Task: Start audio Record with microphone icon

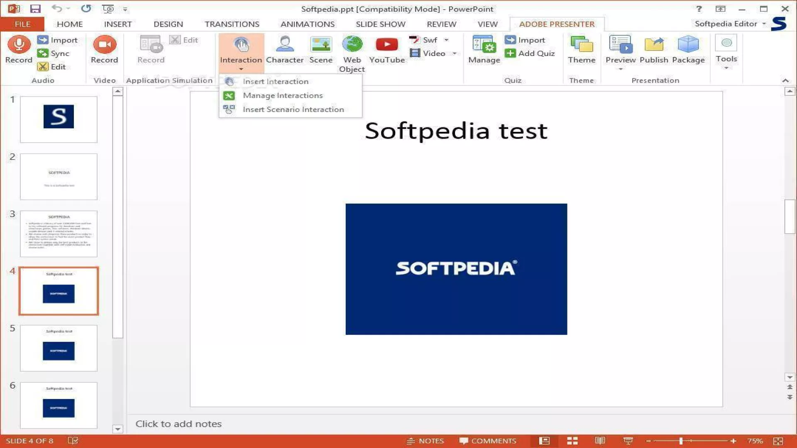Action: [x=19, y=45]
